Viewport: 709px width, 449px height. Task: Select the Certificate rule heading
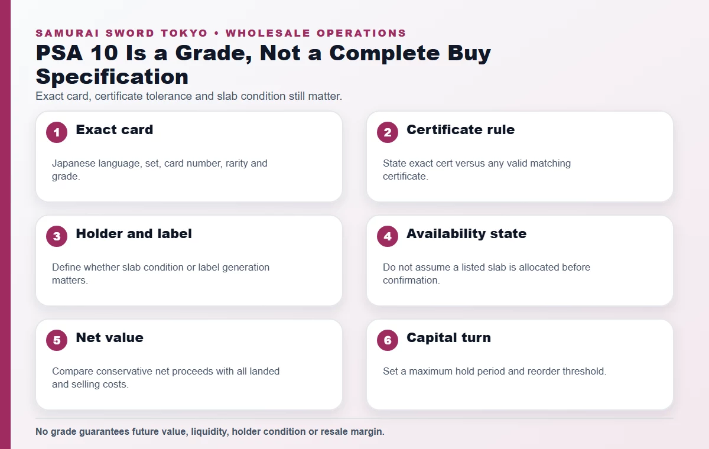[x=460, y=130]
